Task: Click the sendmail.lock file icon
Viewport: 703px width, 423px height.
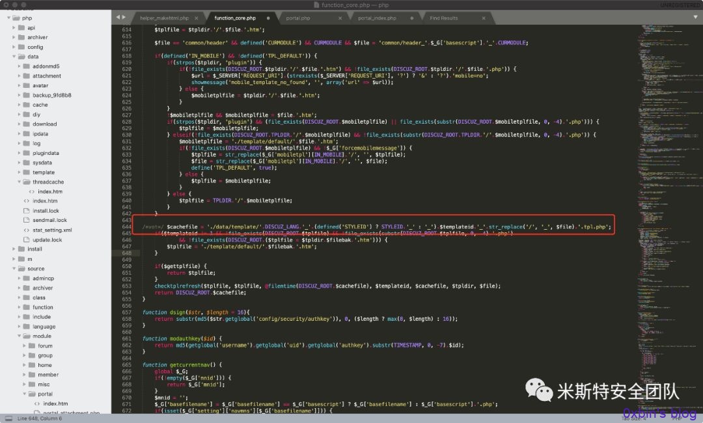Action: tap(27, 220)
